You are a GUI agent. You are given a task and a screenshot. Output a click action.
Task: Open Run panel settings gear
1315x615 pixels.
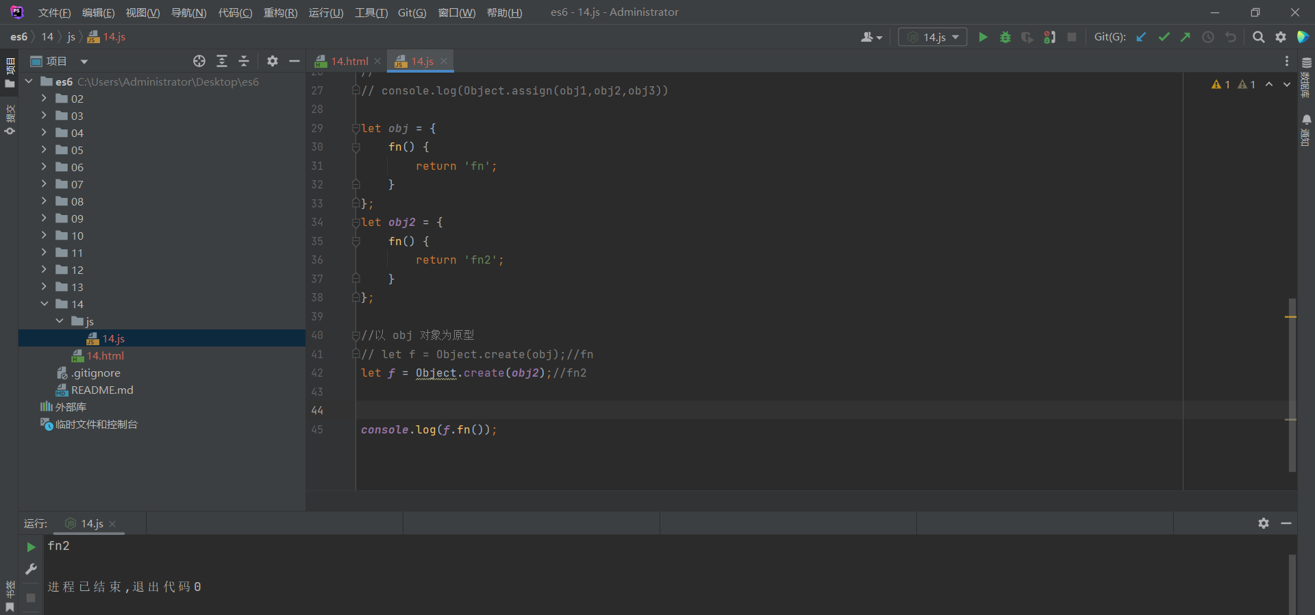1264,523
